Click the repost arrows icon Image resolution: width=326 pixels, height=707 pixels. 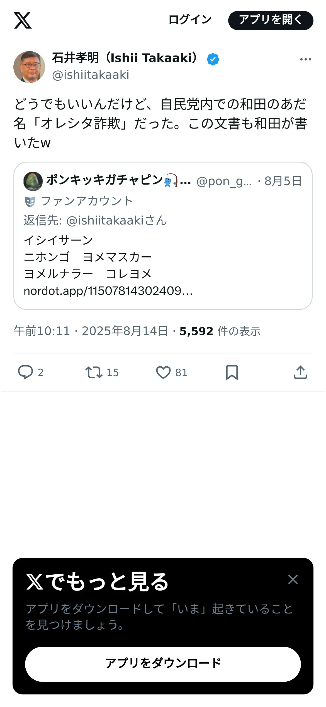pyautogui.click(x=94, y=372)
